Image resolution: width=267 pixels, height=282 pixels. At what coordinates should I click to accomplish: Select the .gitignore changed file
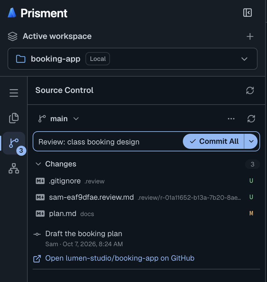coord(146,181)
